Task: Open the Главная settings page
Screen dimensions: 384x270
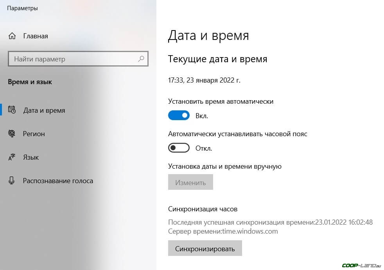Action: [36, 36]
